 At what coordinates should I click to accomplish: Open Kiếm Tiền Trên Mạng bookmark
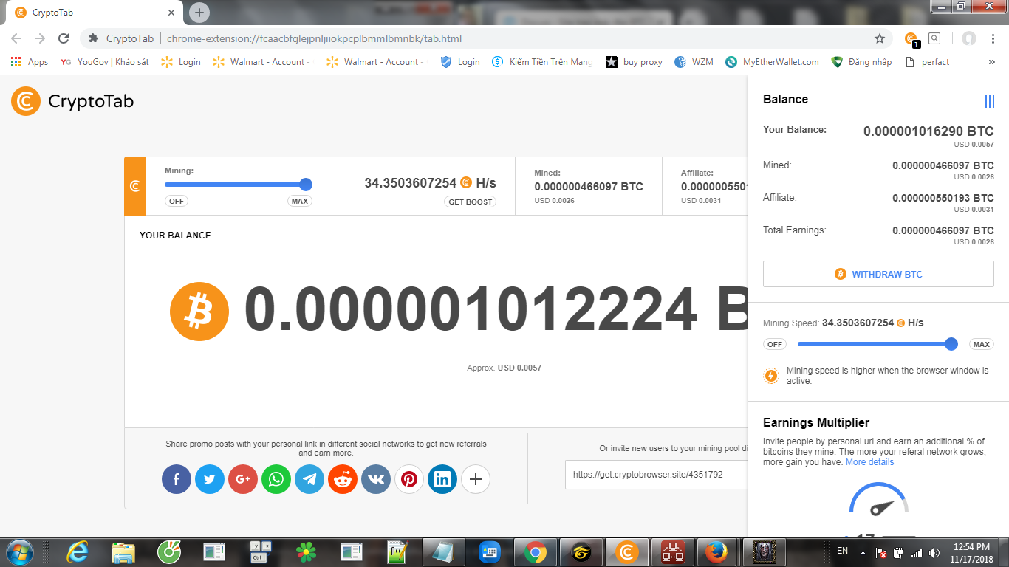coord(542,62)
